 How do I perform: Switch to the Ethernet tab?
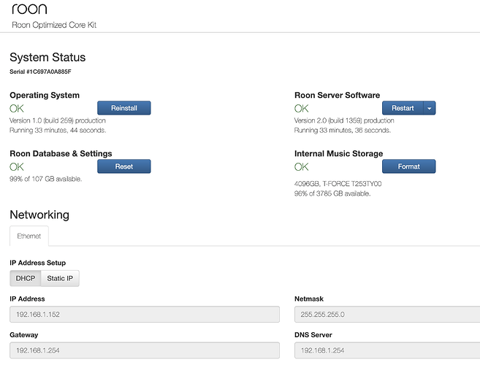(x=29, y=237)
